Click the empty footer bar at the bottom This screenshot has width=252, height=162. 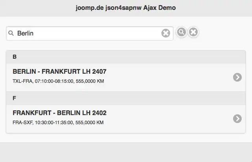(x=126, y=152)
